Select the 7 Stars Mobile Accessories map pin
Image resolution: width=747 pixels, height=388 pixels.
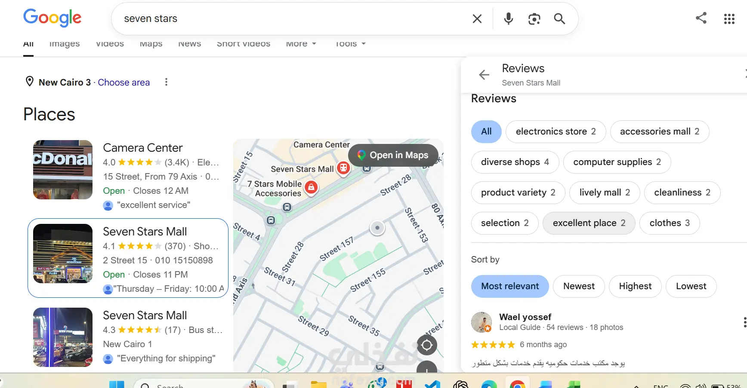311,187
